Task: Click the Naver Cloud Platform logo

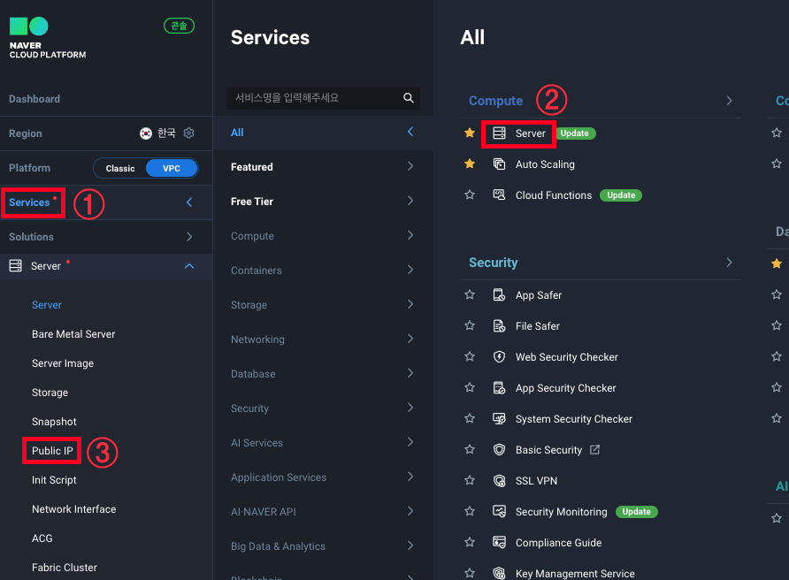Action: pyautogui.click(x=47, y=38)
